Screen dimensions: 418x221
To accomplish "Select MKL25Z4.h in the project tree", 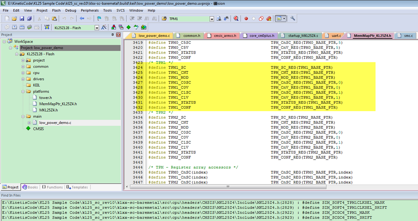I will click(x=48, y=110).
